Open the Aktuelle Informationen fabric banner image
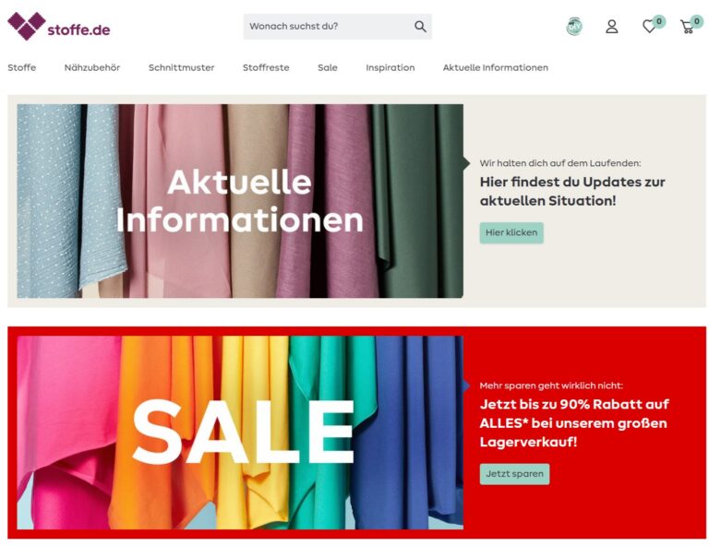 pyautogui.click(x=240, y=201)
